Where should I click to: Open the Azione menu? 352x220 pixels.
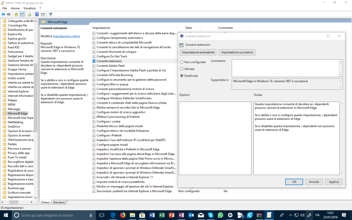tap(15, 8)
